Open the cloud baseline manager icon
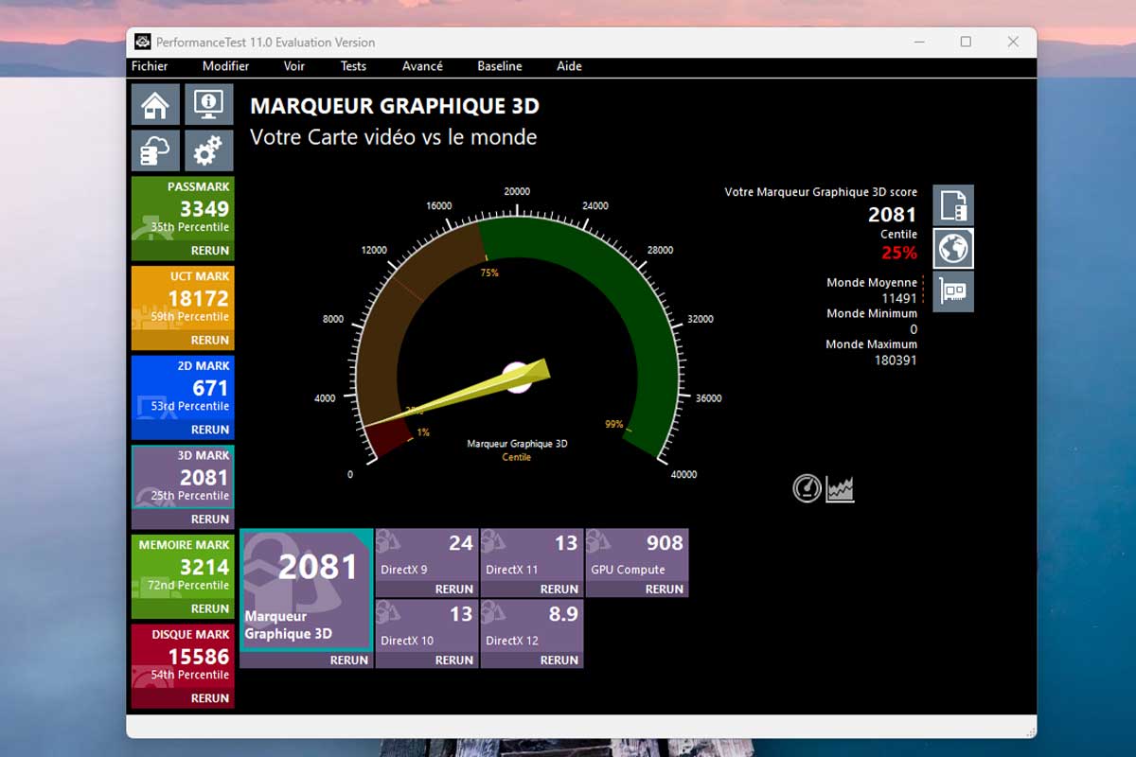1136x757 pixels. (x=155, y=150)
